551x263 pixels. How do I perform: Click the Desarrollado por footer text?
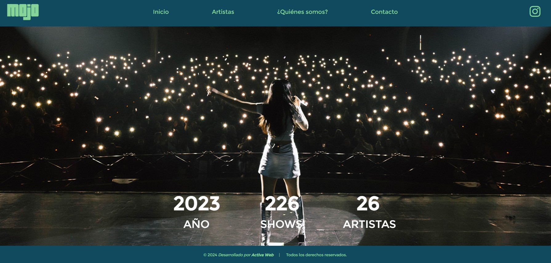234,255
